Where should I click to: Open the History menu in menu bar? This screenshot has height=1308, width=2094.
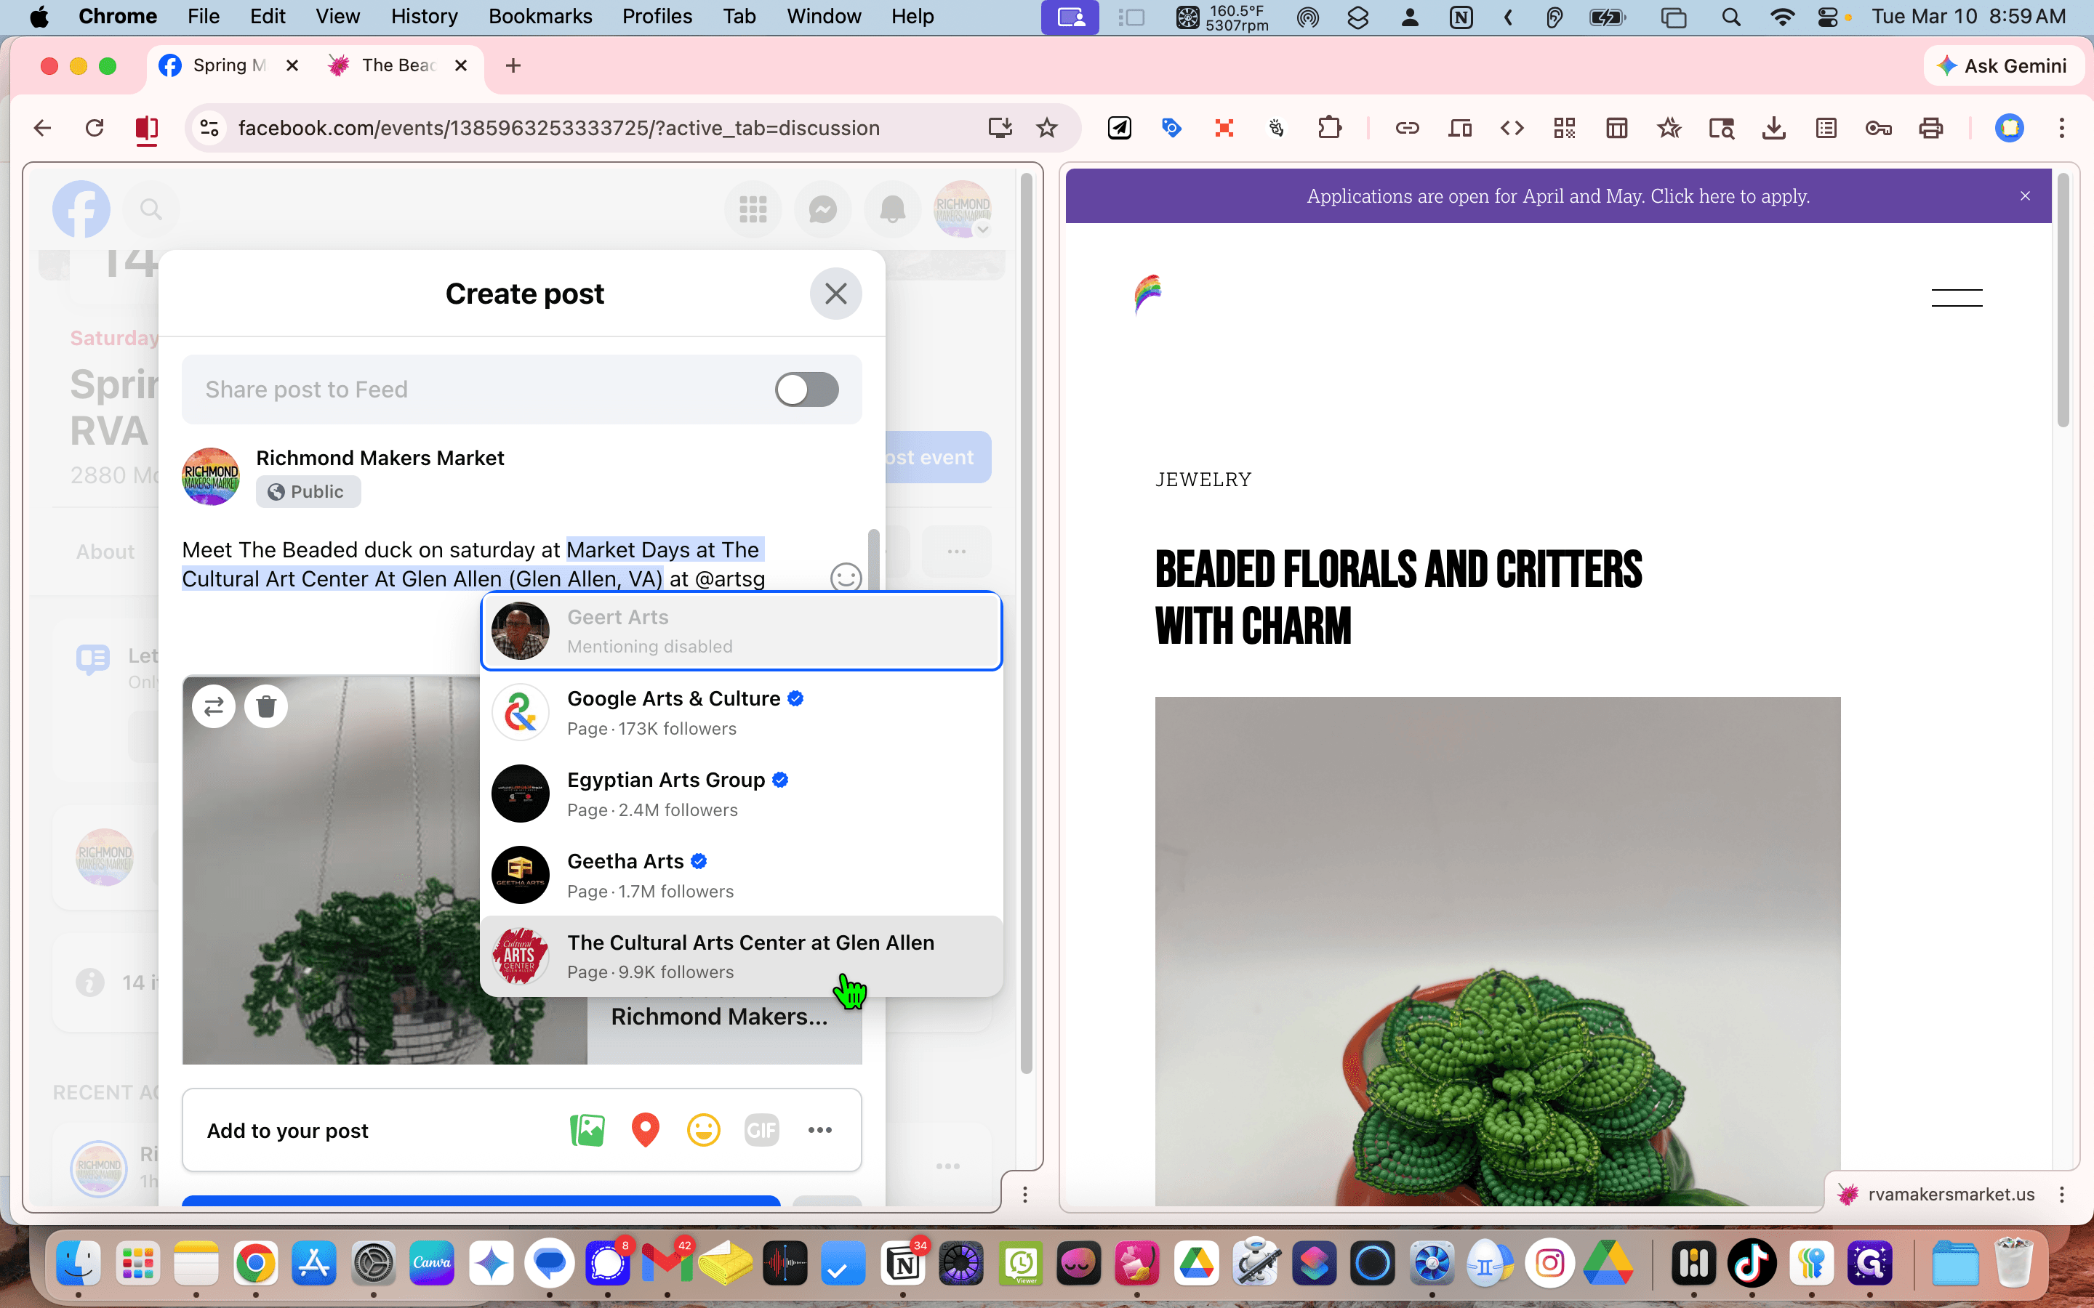pos(424,17)
